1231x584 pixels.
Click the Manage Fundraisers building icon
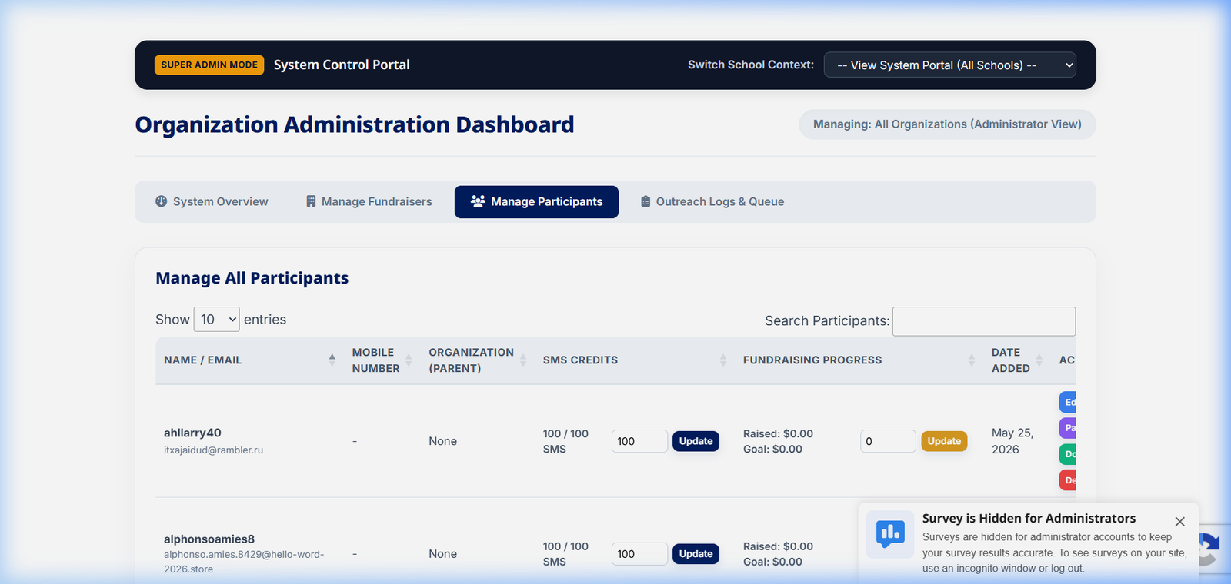311,201
